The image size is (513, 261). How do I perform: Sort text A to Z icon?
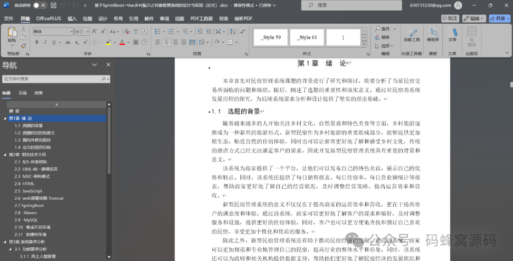pyautogui.click(x=233, y=31)
